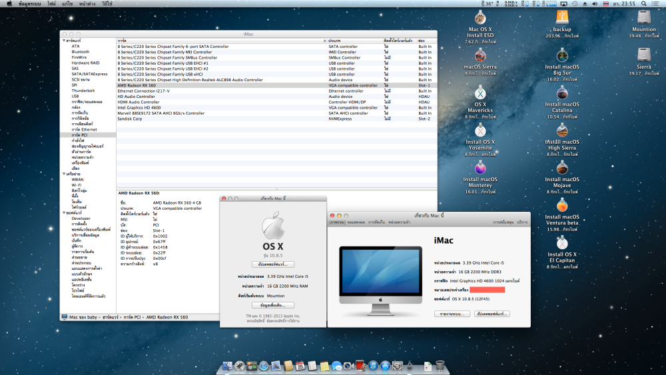Open iTunes music note icon in Dock
The height and width of the screenshot is (375, 666).
(x=373, y=366)
